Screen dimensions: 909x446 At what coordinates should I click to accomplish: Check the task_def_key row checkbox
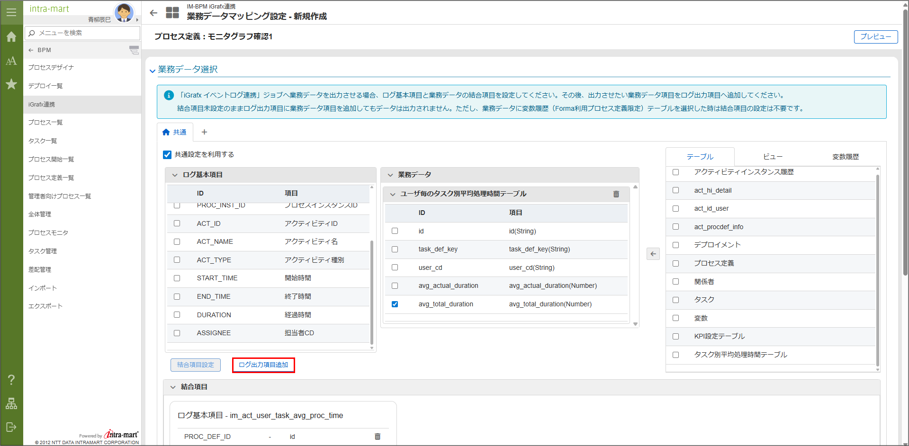pyautogui.click(x=395, y=250)
